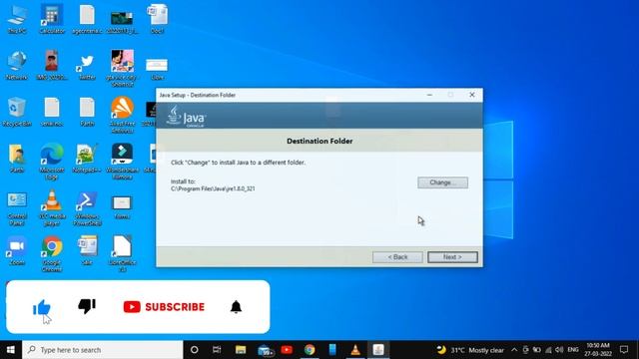Click the red SUBSCRIBE button
This screenshot has height=359, width=639.
point(164,307)
